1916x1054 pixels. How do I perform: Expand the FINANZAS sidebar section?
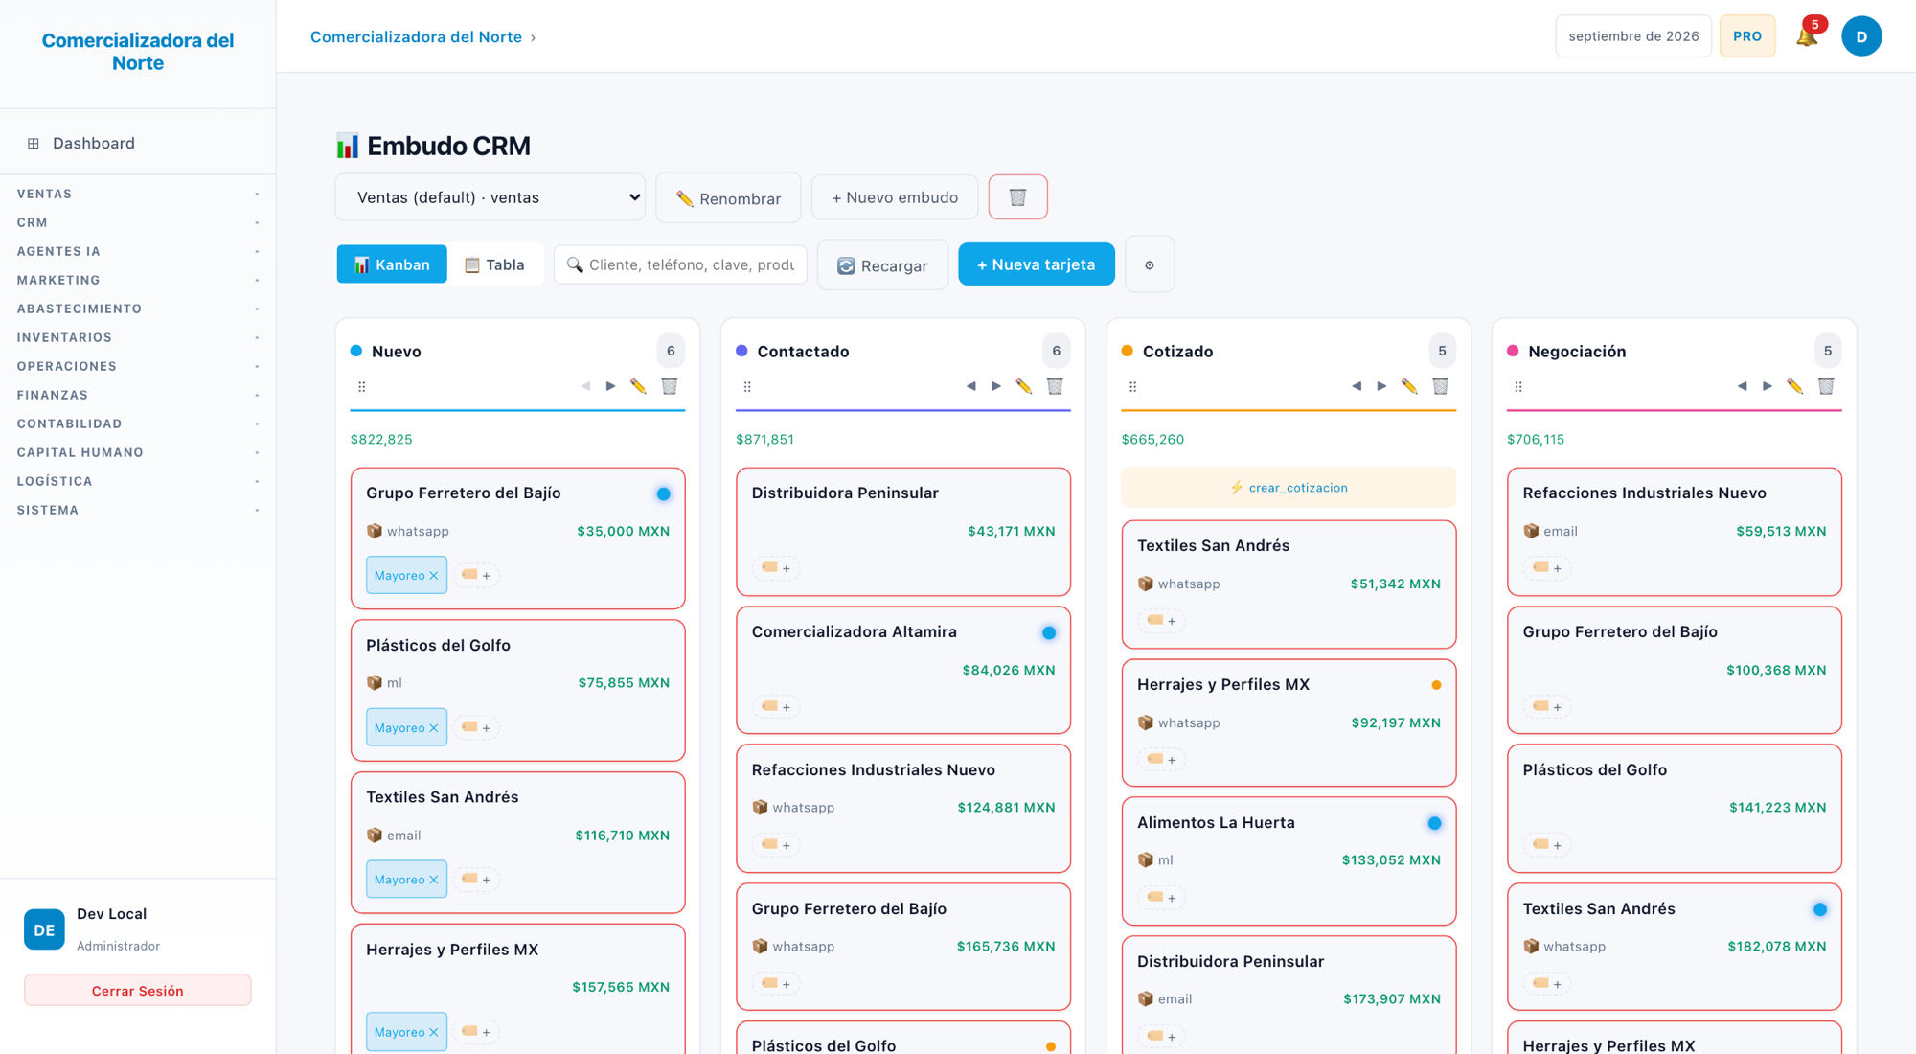click(138, 395)
